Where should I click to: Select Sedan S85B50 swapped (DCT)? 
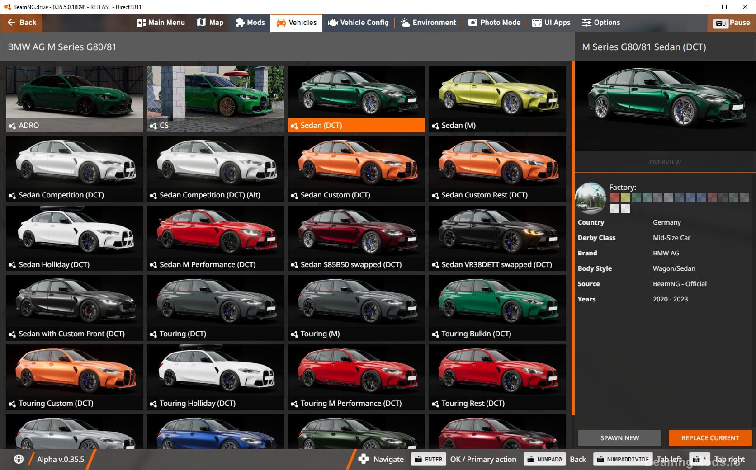357,239
